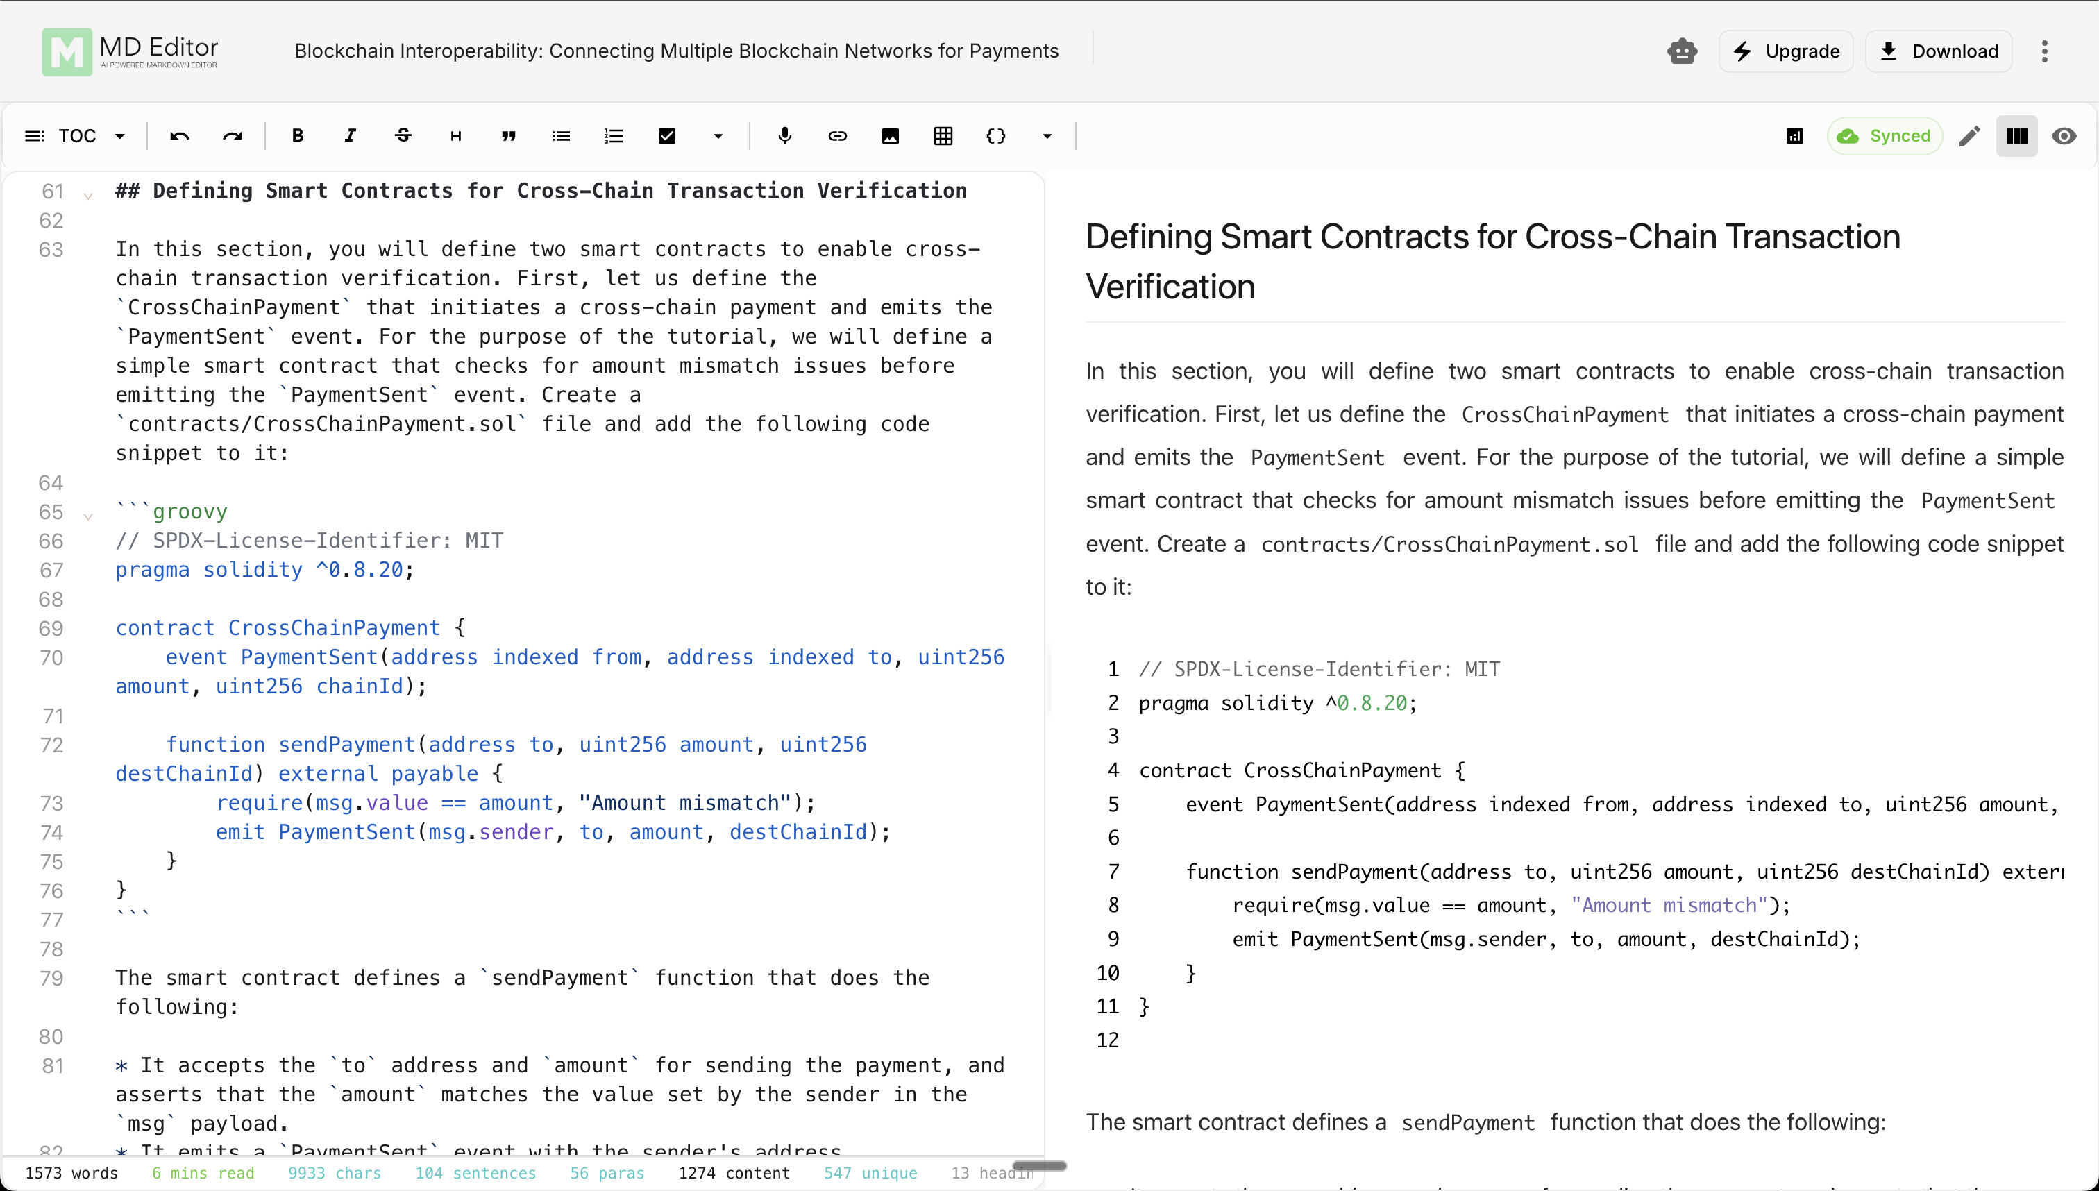2099x1191 pixels.
Task: Toggle preview-only mode with the eye icon
Action: coord(2065,136)
